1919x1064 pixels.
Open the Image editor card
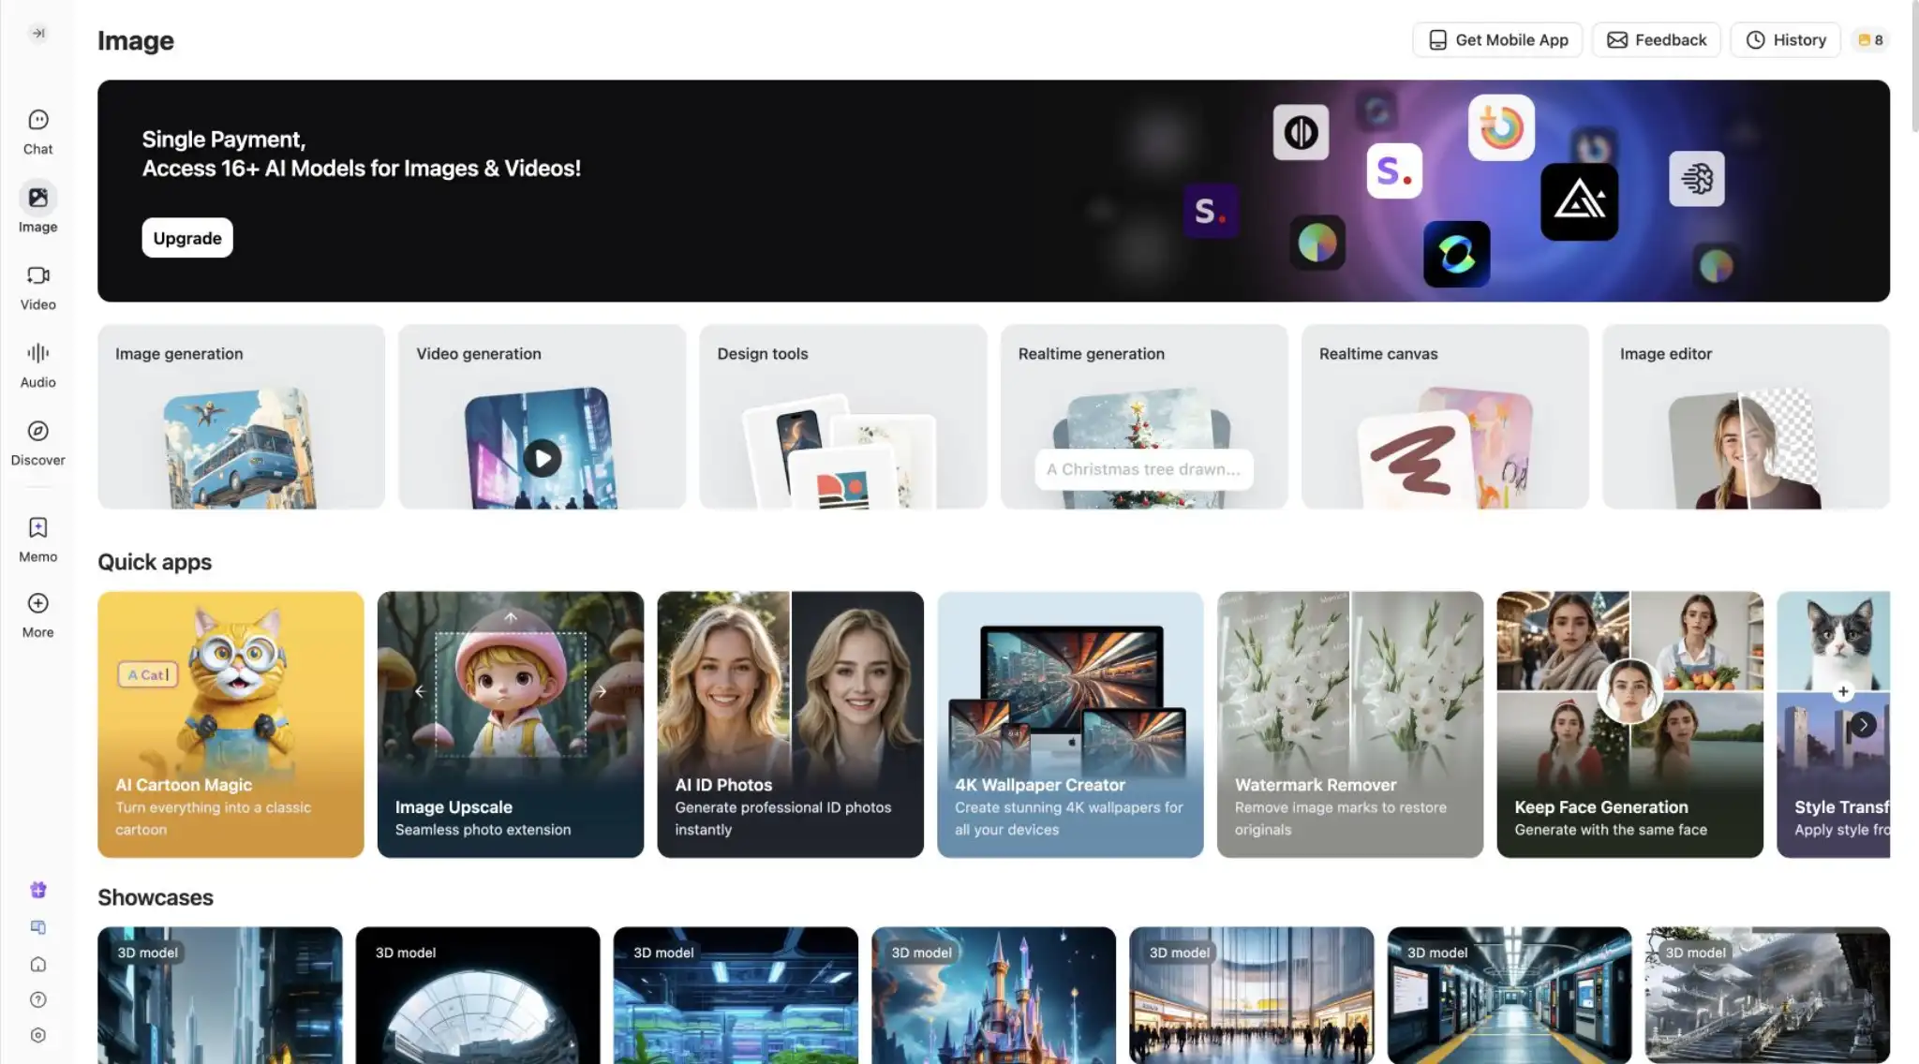[x=1746, y=417]
